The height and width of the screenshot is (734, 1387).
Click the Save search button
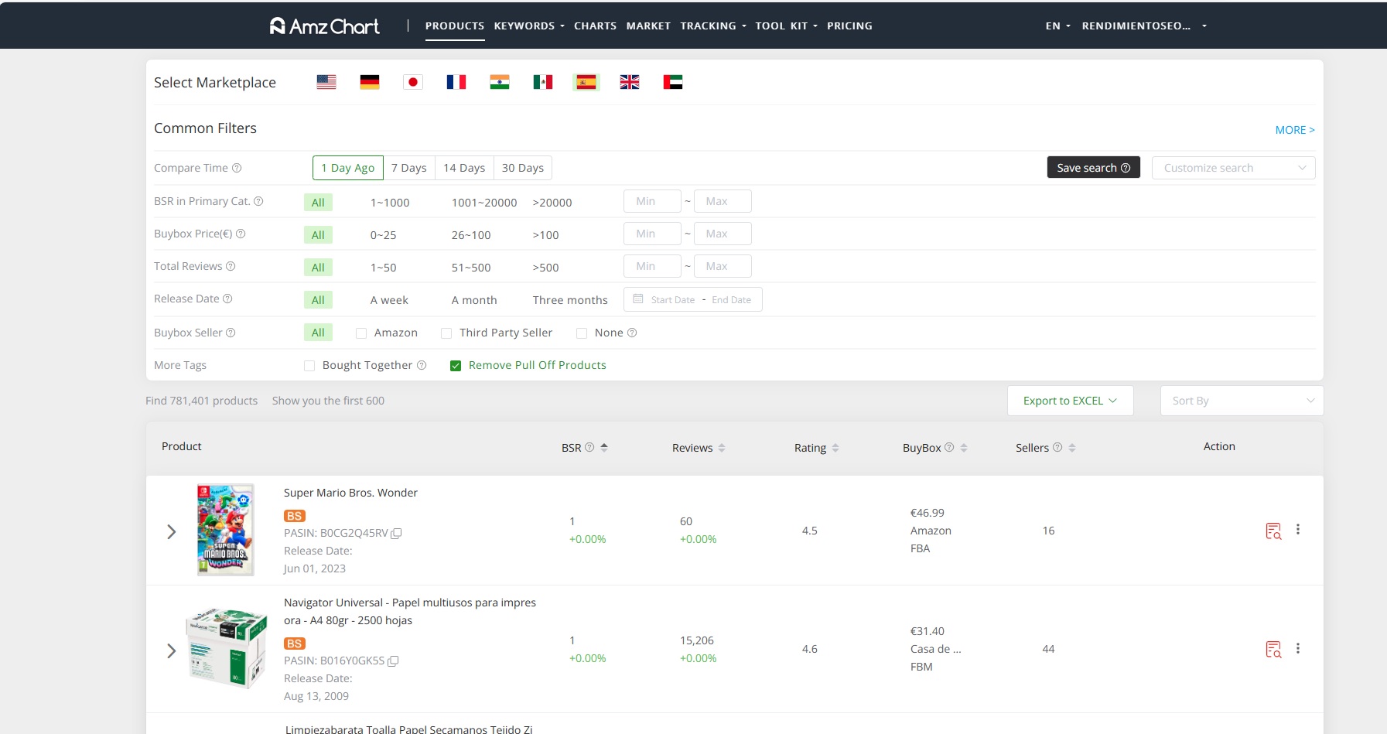[1093, 168]
